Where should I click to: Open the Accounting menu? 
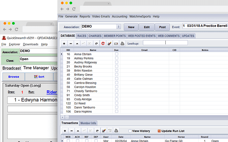[119, 16]
